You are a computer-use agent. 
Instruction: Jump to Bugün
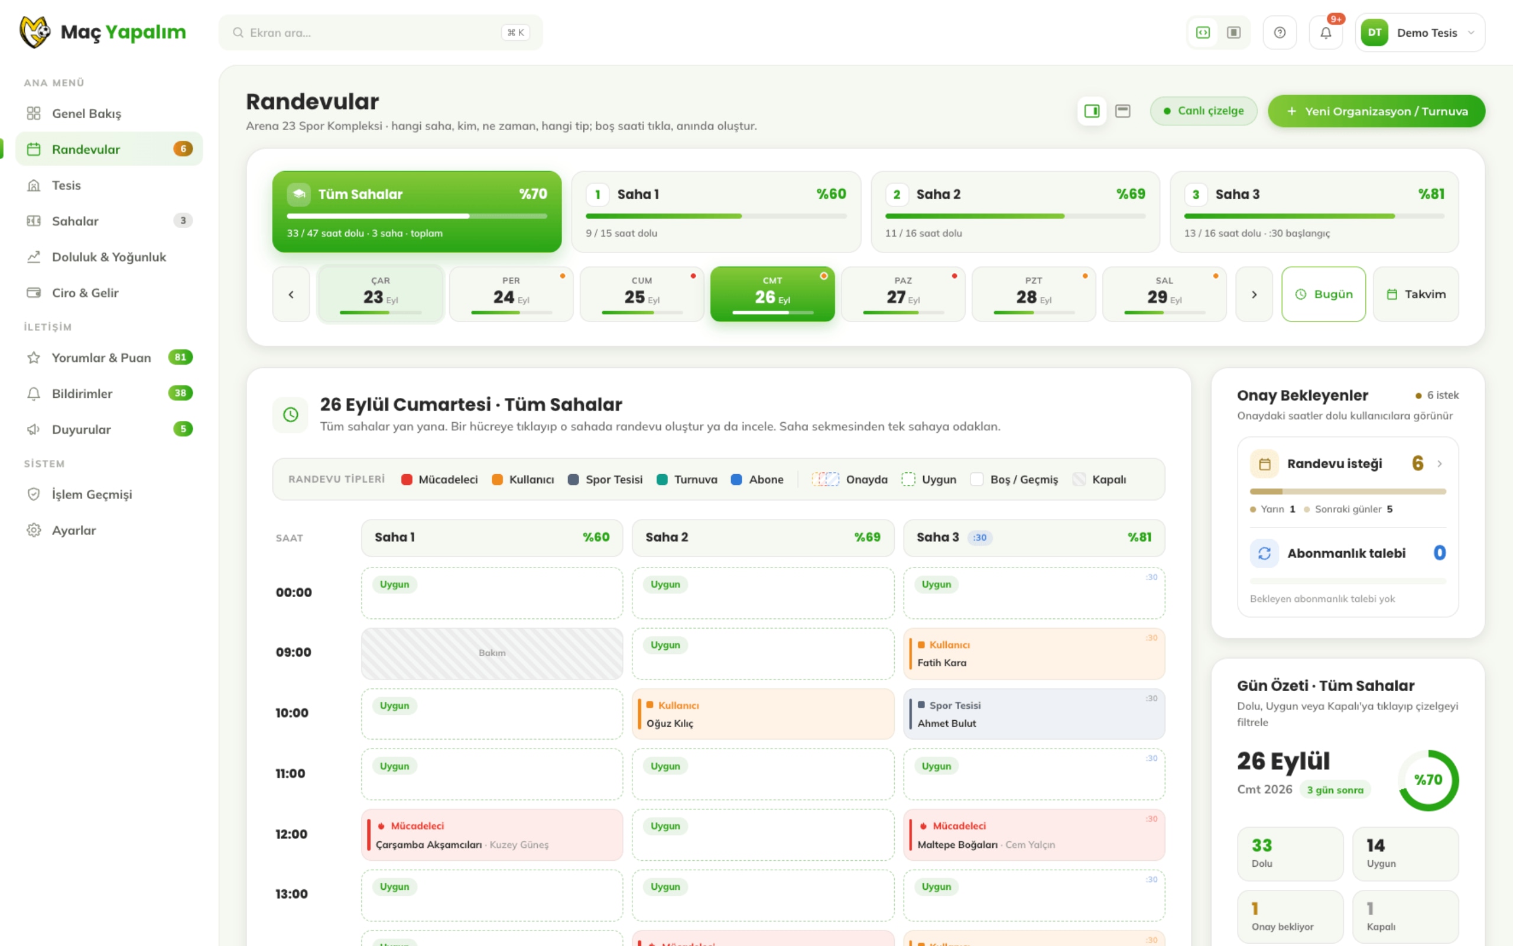pos(1323,294)
